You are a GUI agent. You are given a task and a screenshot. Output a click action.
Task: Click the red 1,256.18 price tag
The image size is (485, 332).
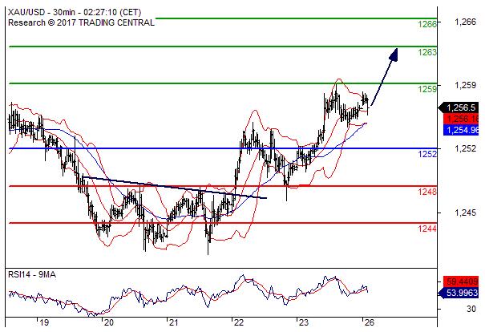tap(461, 119)
